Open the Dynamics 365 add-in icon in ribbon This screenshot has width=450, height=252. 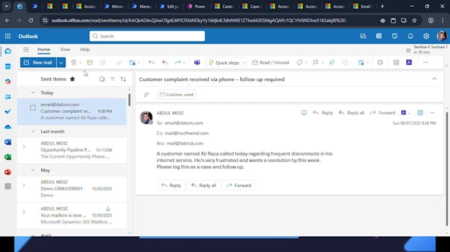[x=409, y=63]
